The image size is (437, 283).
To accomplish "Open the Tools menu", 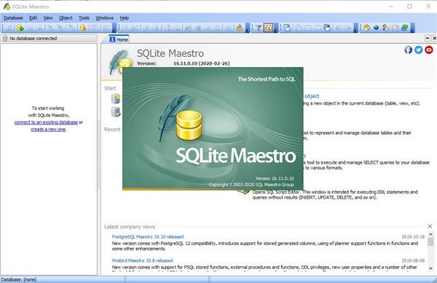I will pyautogui.click(x=84, y=17).
